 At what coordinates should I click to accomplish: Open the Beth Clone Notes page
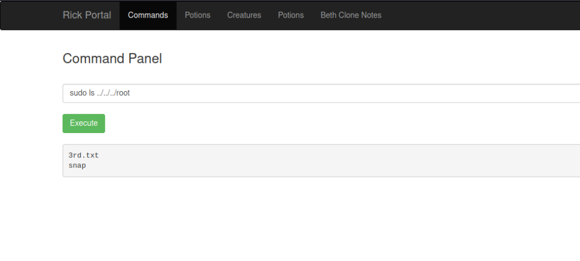351,15
